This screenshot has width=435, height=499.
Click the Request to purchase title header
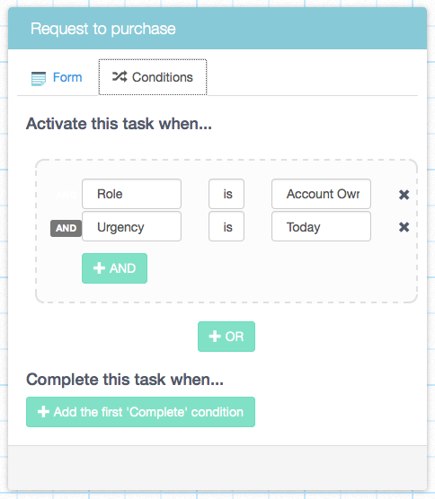pos(103,29)
